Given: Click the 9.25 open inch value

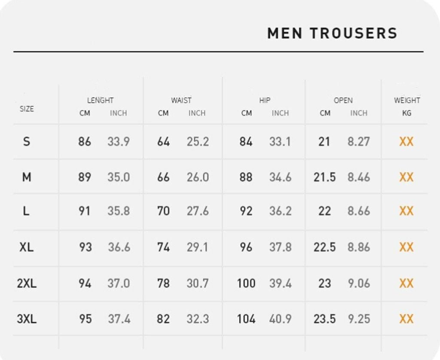Looking at the screenshot, I should coord(359,319).
